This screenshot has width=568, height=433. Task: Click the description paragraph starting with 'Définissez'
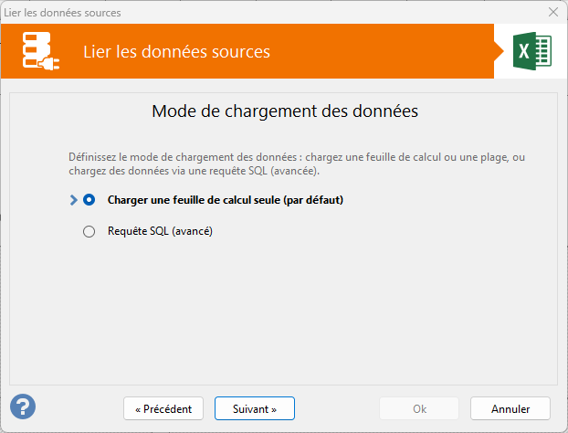[x=297, y=164]
